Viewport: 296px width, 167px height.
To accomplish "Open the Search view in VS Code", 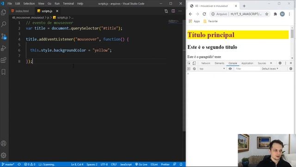I will pyautogui.click(x=4, y=24).
